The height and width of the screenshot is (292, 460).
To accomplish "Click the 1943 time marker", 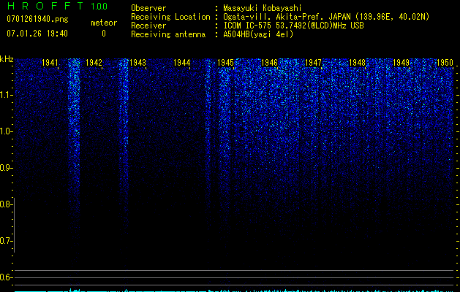I will click(137, 63).
